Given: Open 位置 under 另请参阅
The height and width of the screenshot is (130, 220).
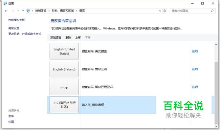Looking at the screenshot, I should 11,122.
